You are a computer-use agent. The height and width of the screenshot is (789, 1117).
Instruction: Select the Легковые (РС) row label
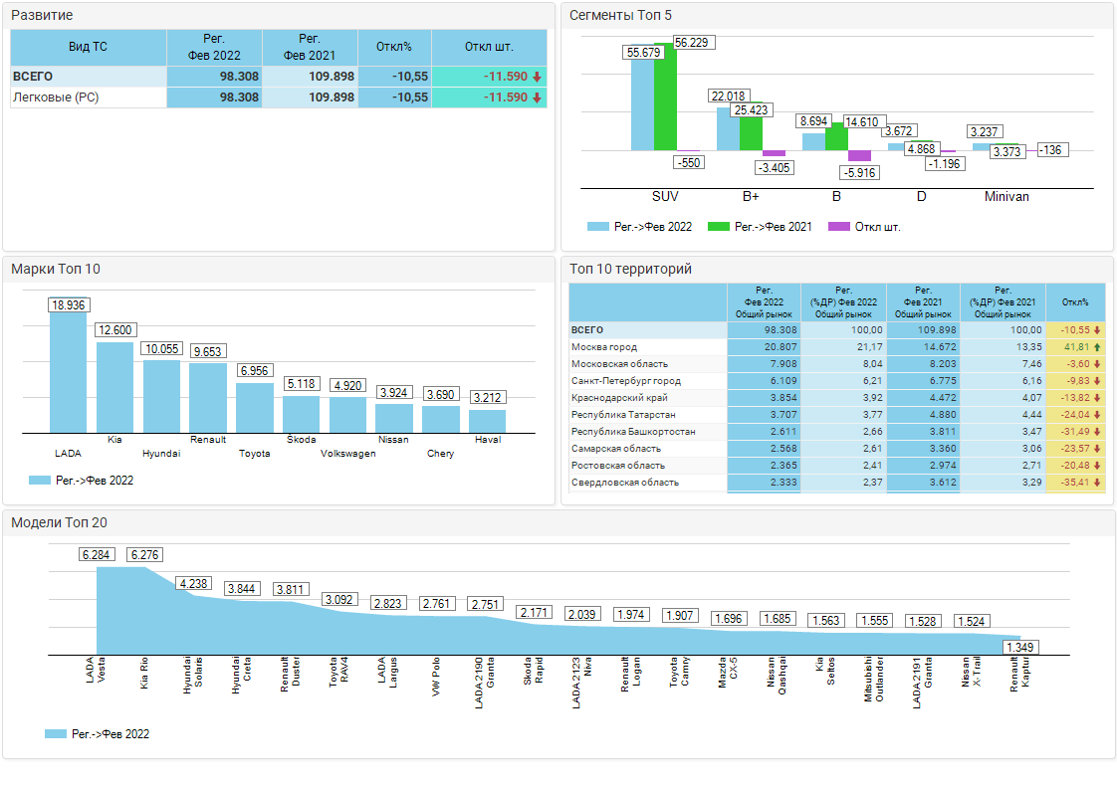tap(56, 98)
